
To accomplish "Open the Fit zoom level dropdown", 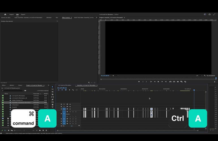I will [x=115, y=76].
